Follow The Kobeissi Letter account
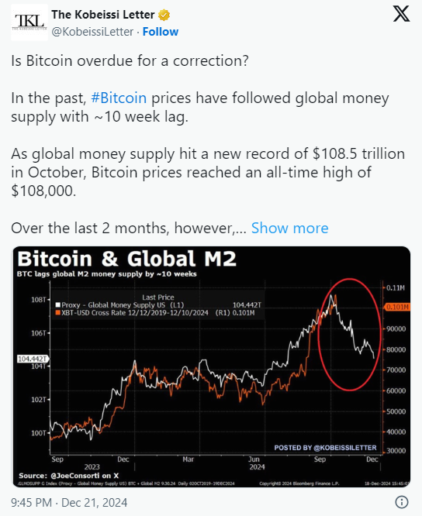 [x=161, y=32]
